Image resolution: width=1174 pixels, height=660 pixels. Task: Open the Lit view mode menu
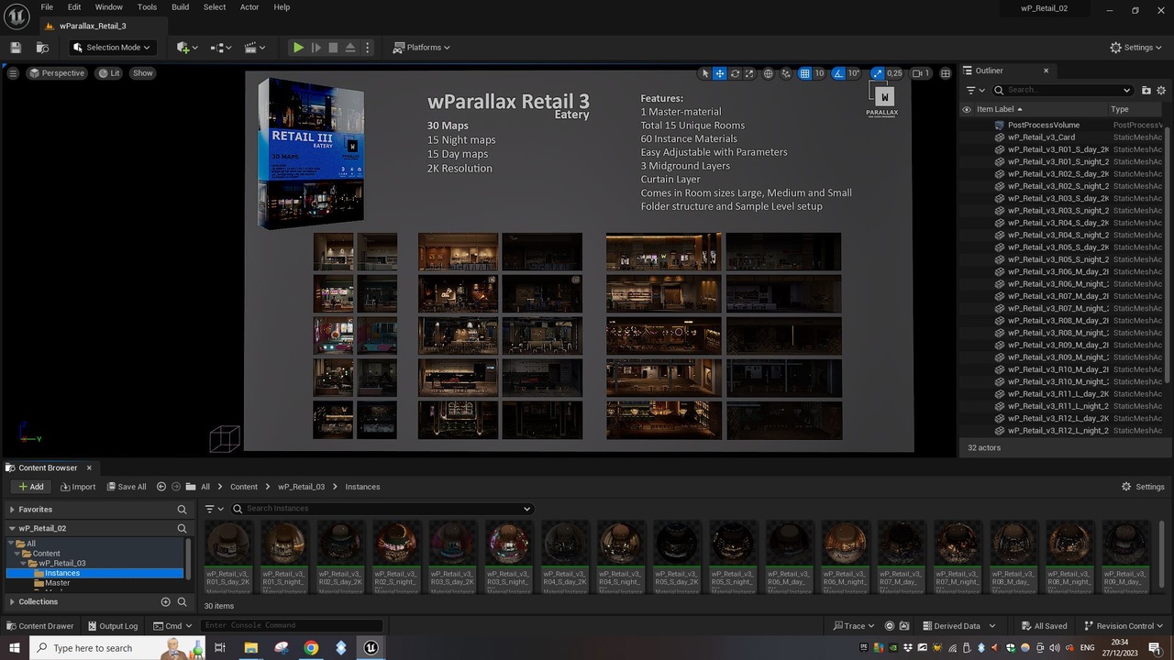(109, 73)
